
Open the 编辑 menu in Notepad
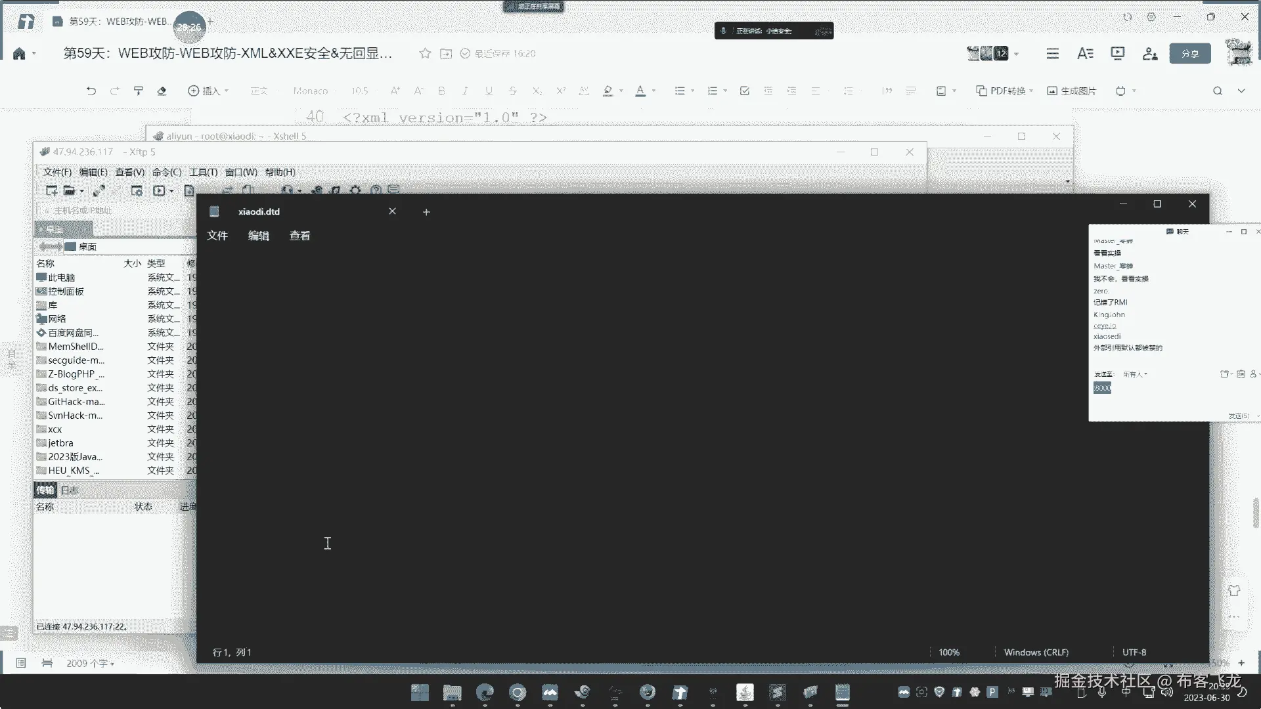click(x=258, y=236)
